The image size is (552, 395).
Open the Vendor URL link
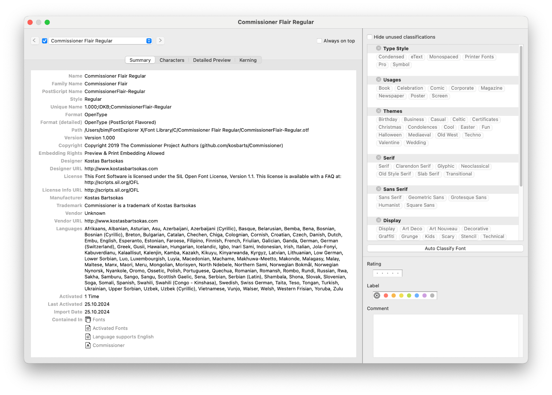pyautogui.click(x=121, y=221)
